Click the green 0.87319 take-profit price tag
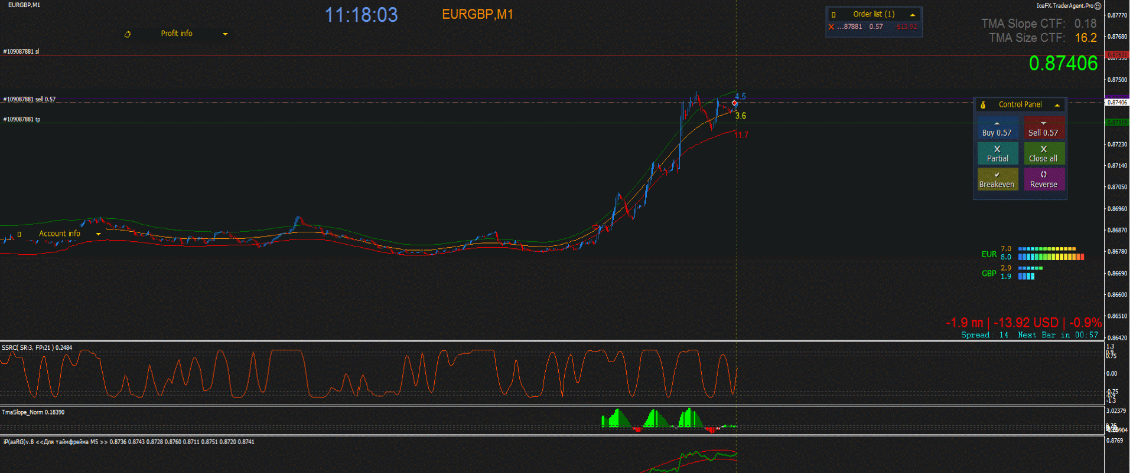Viewport: 1133px width, 473px height. click(x=1117, y=123)
